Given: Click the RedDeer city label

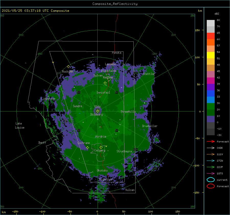Looking at the screenshot, I should 108,77.
